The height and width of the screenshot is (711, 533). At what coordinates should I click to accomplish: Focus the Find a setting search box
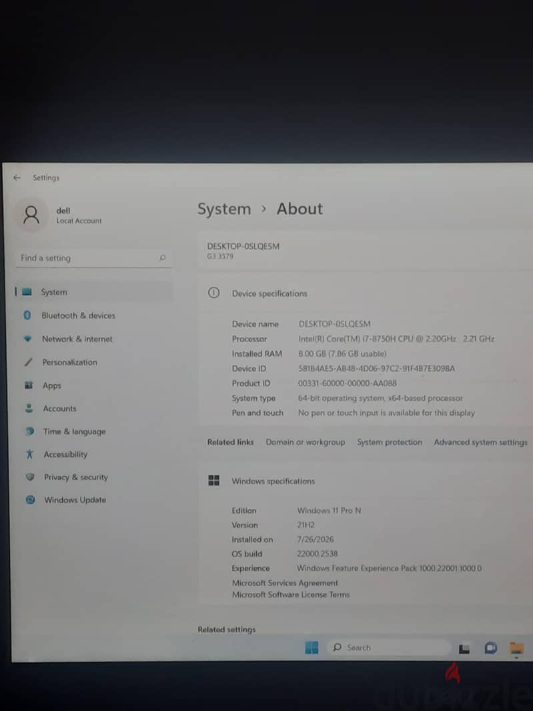(x=93, y=258)
